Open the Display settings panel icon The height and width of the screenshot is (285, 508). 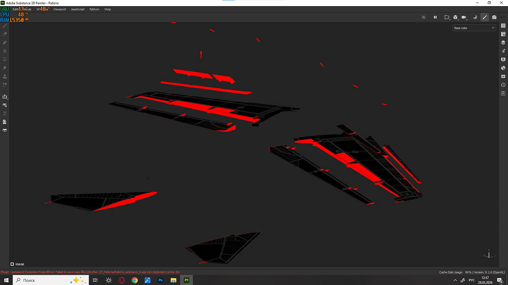[x=503, y=59]
